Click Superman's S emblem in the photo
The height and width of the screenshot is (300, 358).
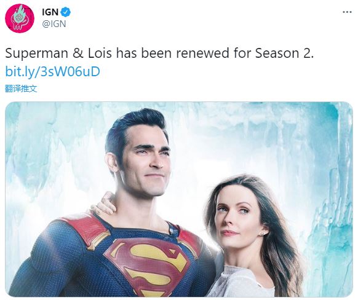coord(148,267)
